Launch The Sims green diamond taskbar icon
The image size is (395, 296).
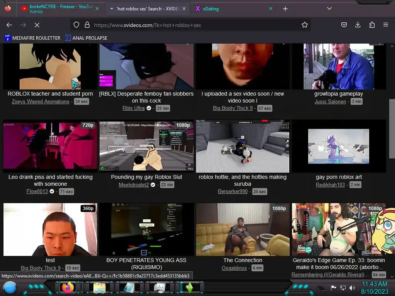(190, 288)
